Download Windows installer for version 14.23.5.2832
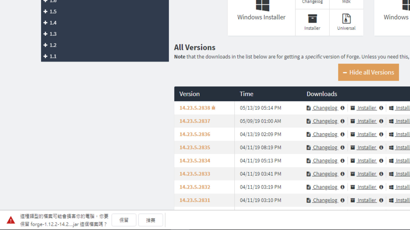 click(x=399, y=187)
